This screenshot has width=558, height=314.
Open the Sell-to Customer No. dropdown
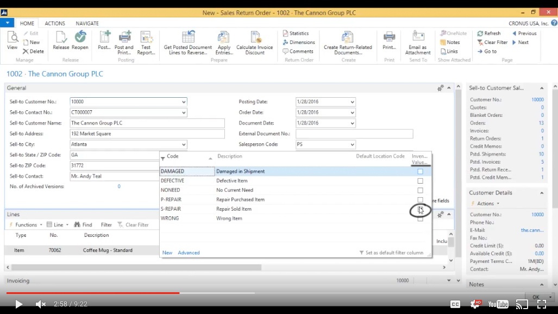(x=184, y=102)
